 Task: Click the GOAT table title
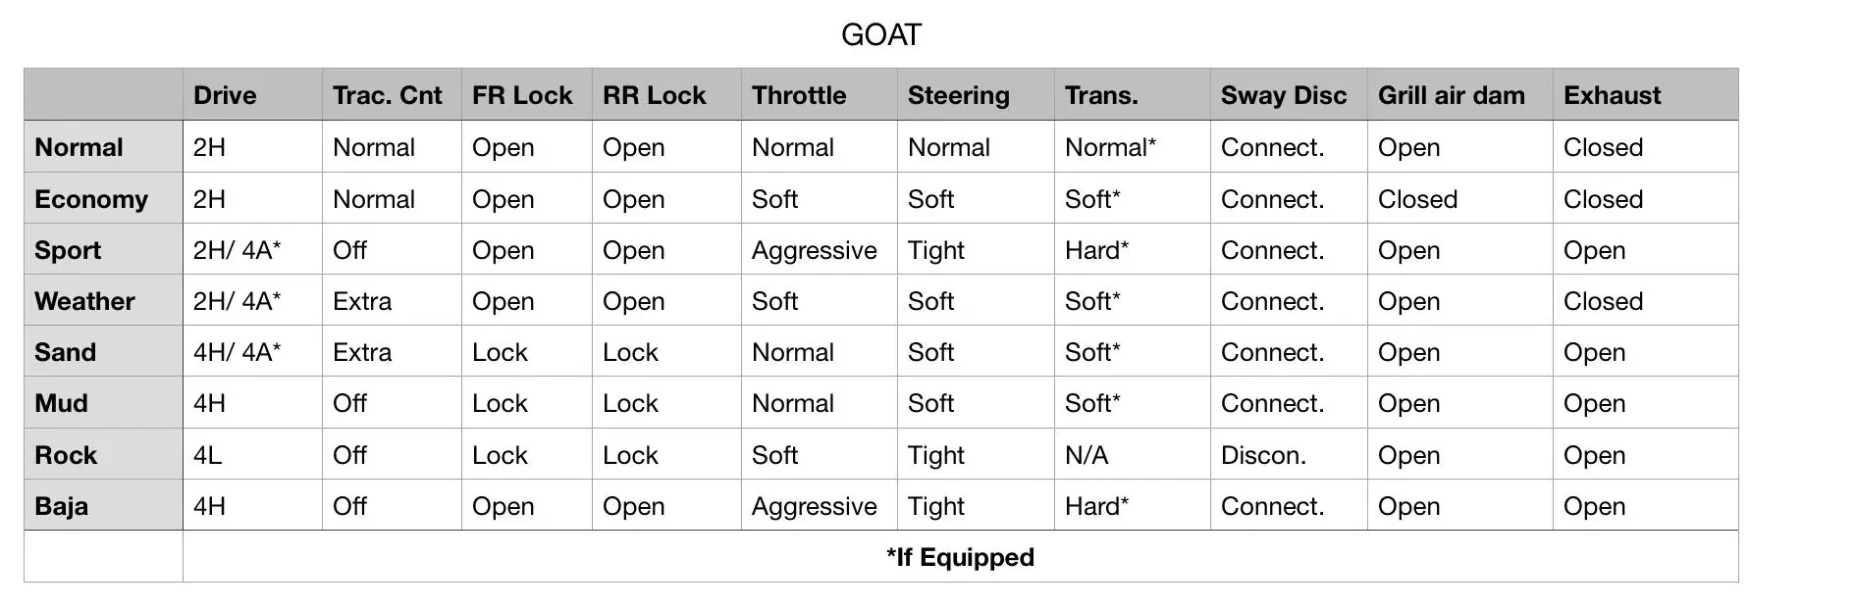click(x=880, y=35)
